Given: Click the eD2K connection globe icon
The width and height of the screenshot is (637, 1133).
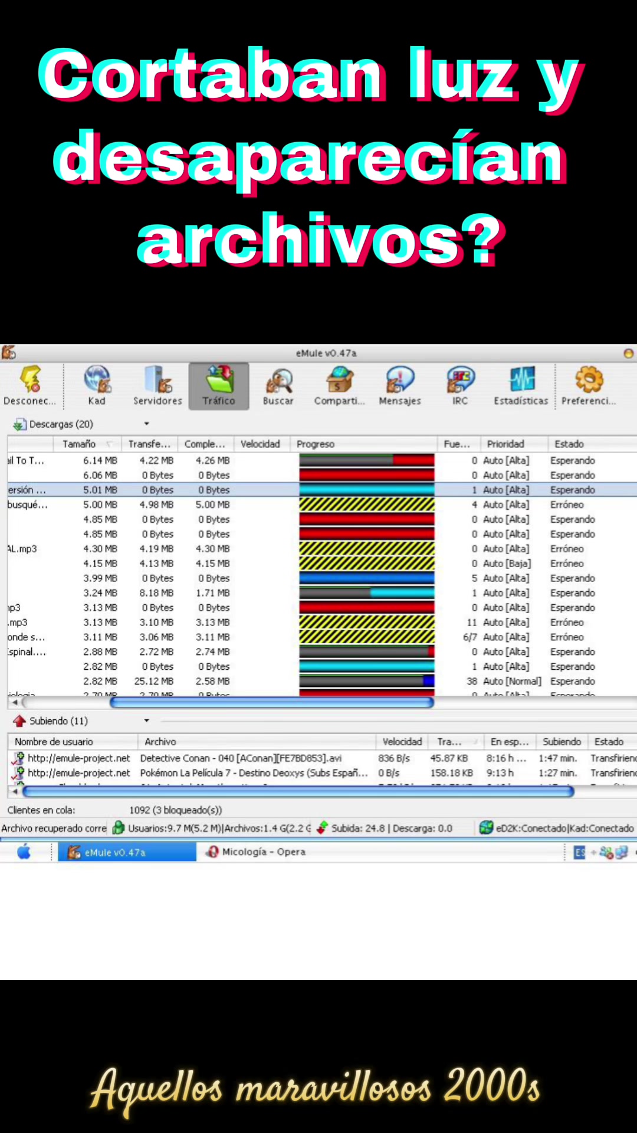Looking at the screenshot, I should [486, 828].
